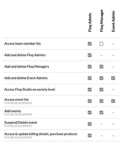
Task: Toggle Floq Admin for Add and delete Floq Managers
Action: (x=89, y=67)
